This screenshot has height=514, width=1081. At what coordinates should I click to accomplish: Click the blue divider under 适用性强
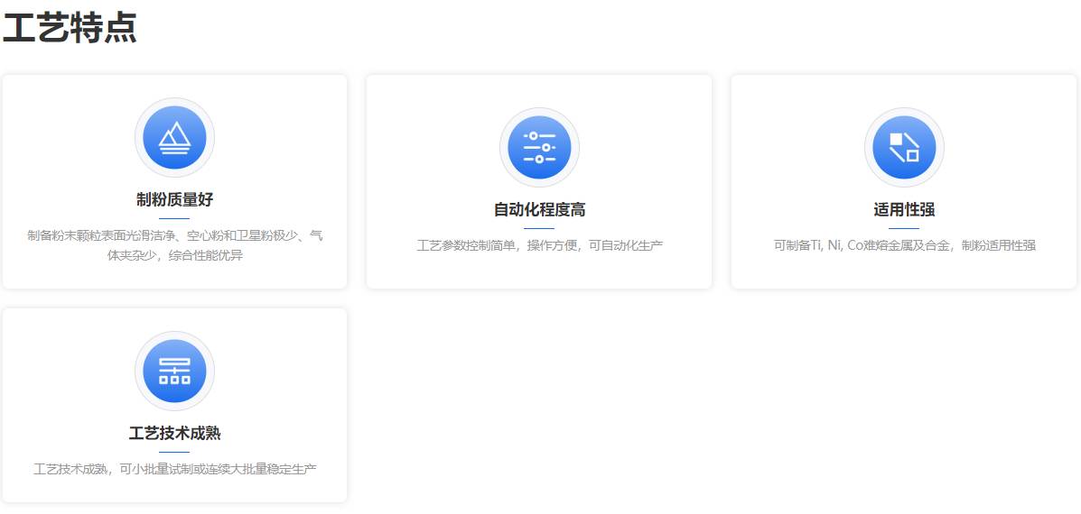(904, 228)
